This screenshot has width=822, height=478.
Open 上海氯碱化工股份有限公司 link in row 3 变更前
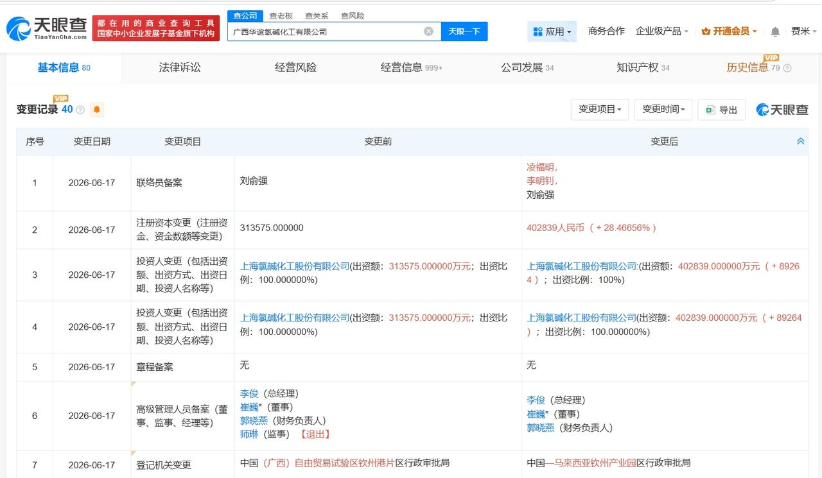[x=295, y=266]
